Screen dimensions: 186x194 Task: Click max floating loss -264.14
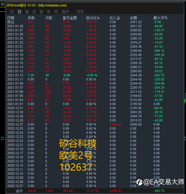[x=159, y=51]
